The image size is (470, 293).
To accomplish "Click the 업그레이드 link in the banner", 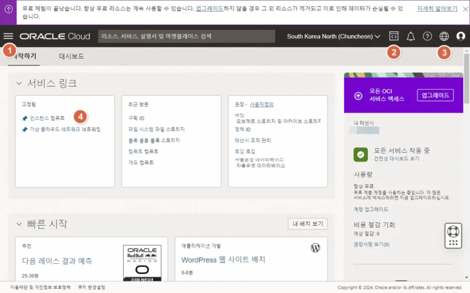I will pos(209,9).
